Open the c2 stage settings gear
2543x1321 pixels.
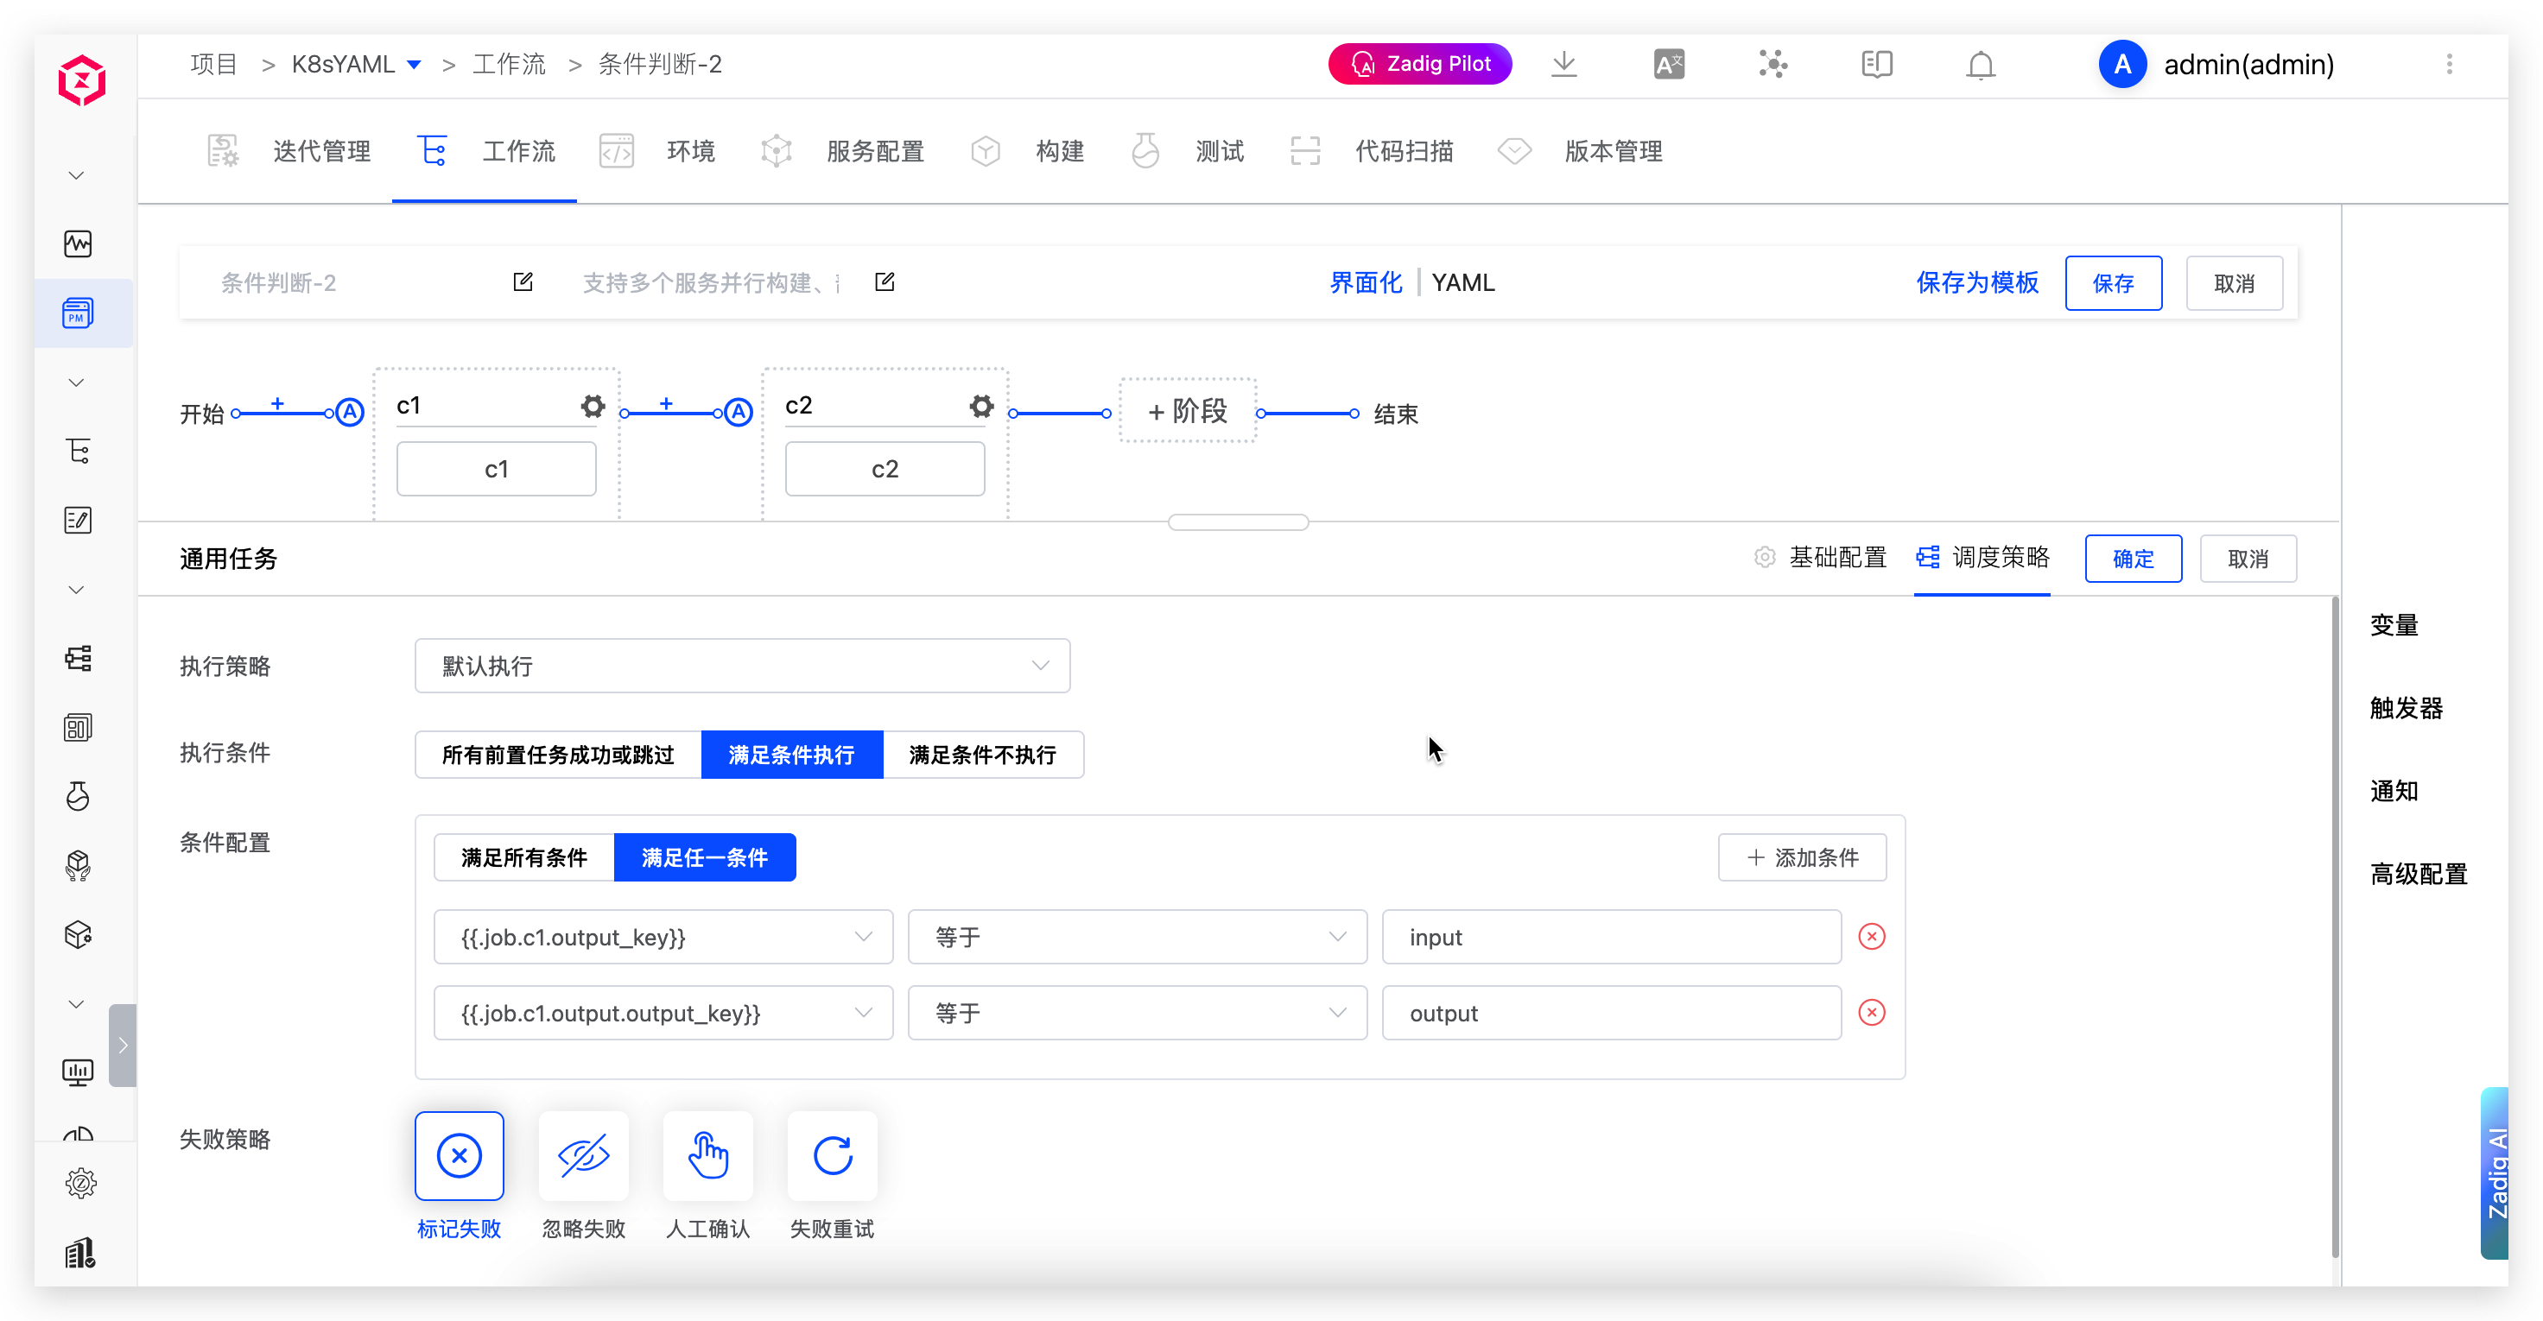click(980, 406)
